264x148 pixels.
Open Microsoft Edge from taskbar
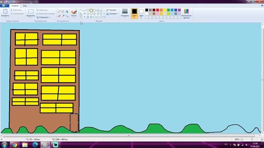[x=35, y=145]
